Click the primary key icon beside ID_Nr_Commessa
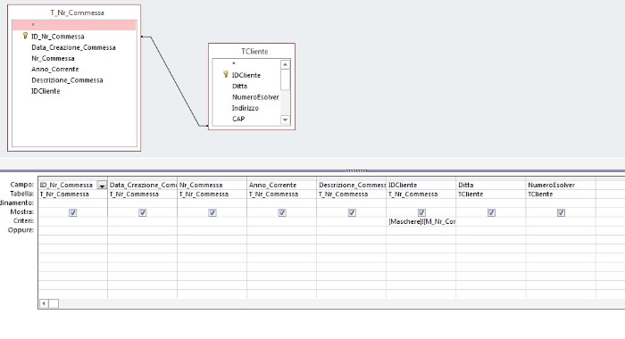This screenshot has height=339, width=625. point(25,37)
